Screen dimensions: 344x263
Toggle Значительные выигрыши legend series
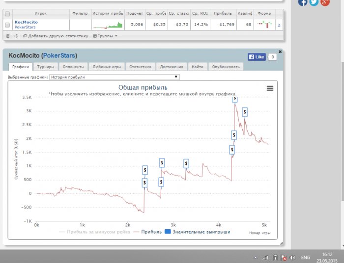[x=198, y=232]
